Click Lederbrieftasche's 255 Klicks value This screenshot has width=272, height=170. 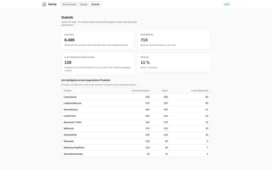tap(166, 103)
